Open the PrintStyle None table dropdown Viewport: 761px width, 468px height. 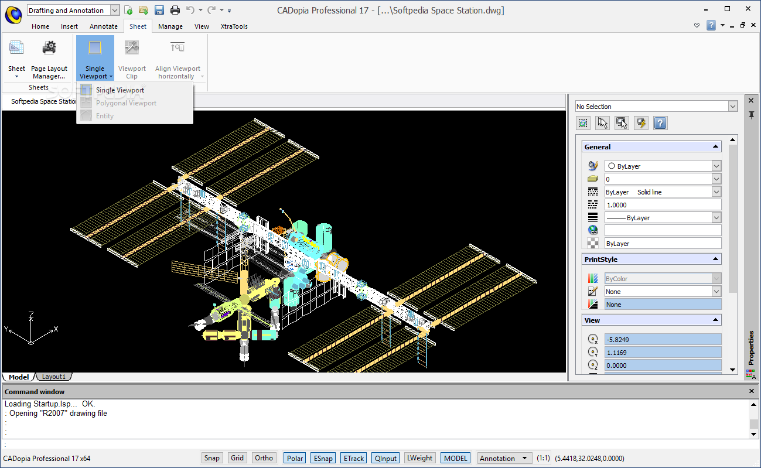pyautogui.click(x=716, y=292)
